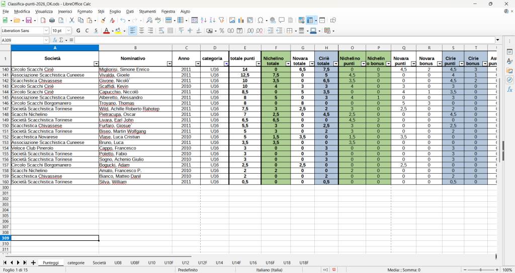Open the Function Wizard fx icon
Viewport: 515px width, 273px height.
pyautogui.click(x=55, y=40)
